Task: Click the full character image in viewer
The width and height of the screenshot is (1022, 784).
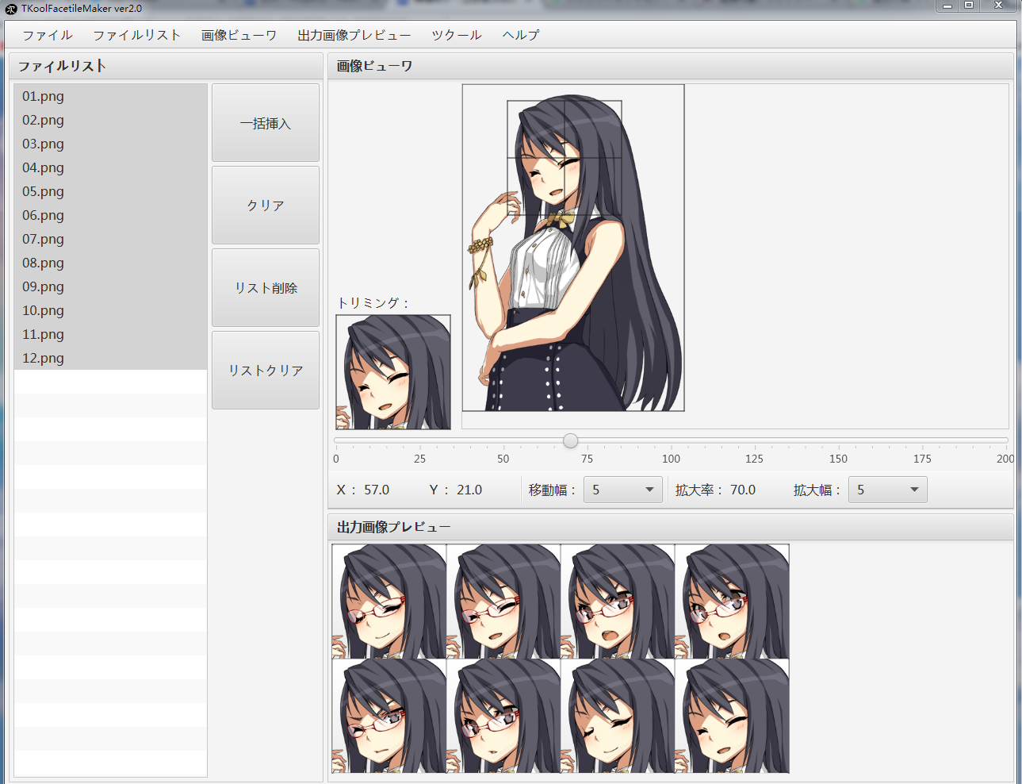Action: click(x=573, y=248)
